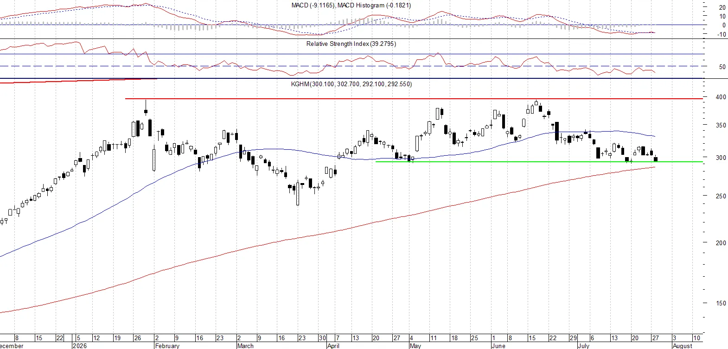
Task: Click the June month label
Action: (498, 346)
